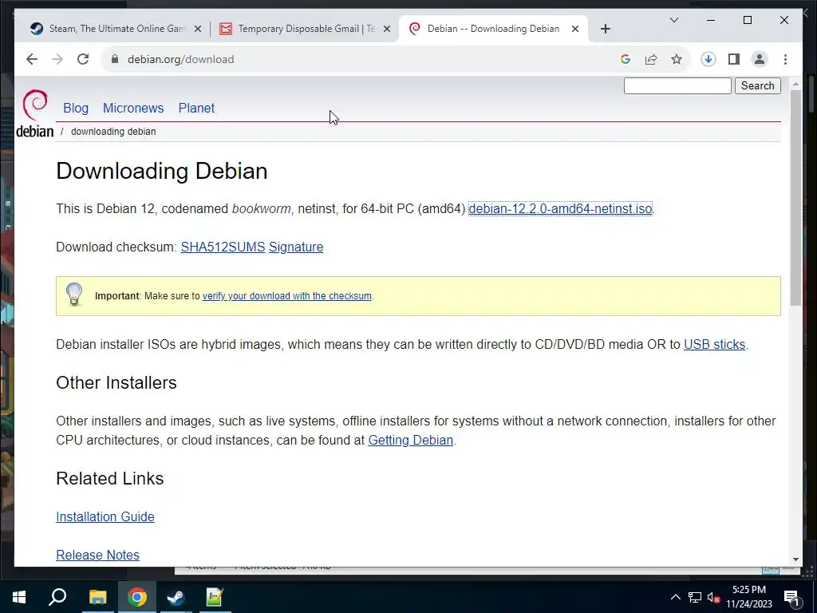
Task: Click the Search button
Action: point(758,85)
